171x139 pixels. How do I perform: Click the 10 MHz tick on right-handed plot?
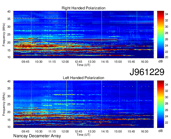click(9, 57)
